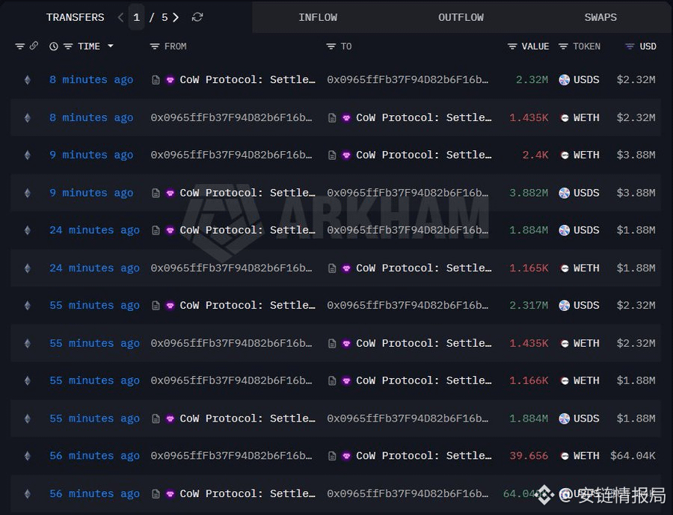
Task: Click the page number 1 field
Action: pos(137,17)
